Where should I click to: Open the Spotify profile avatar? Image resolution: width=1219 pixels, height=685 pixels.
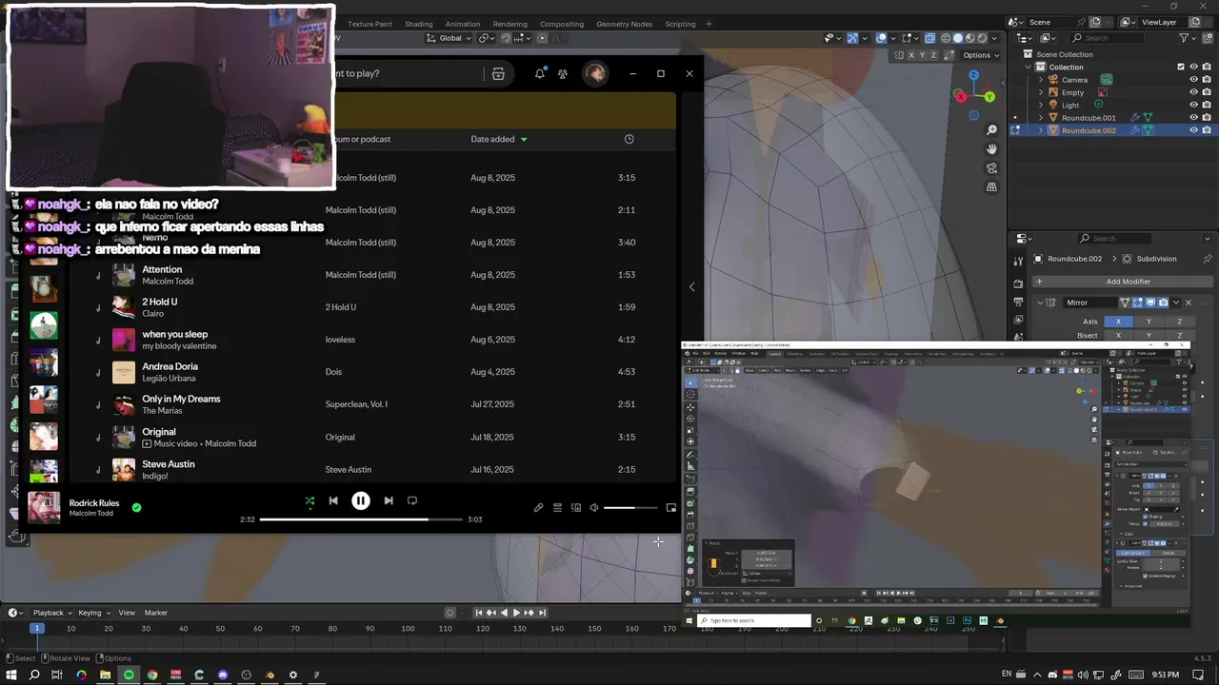pos(595,73)
